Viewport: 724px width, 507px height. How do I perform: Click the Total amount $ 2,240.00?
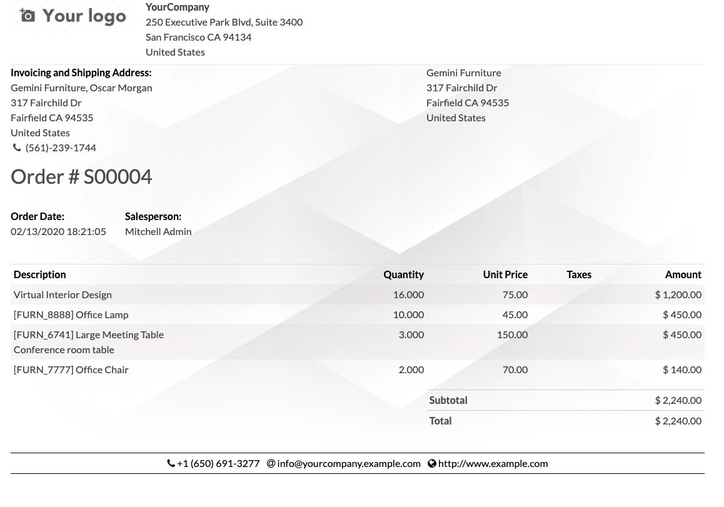pyautogui.click(x=678, y=421)
